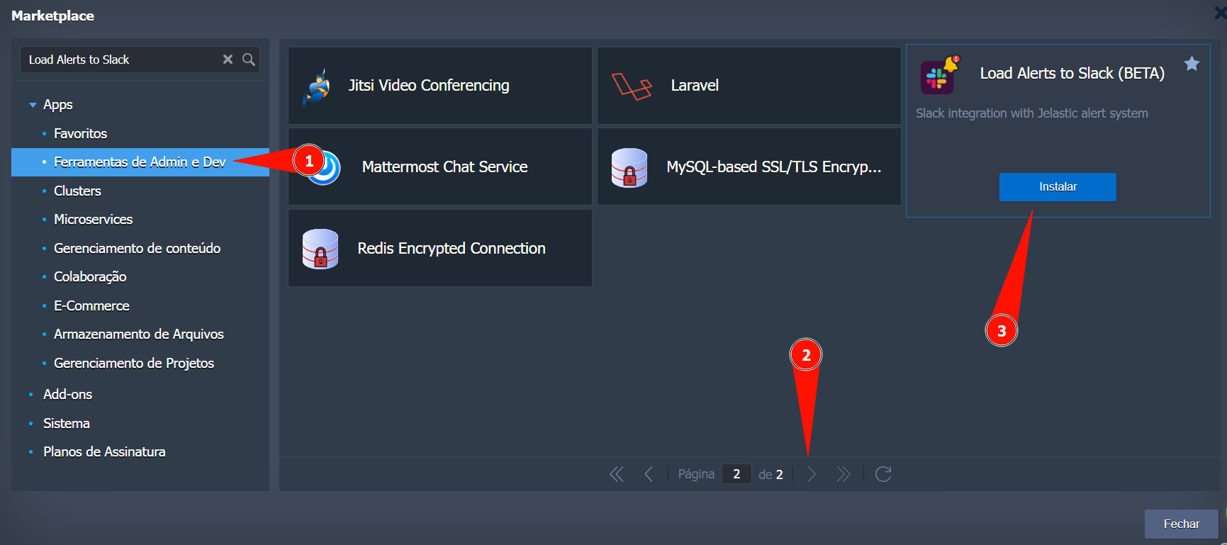Image resolution: width=1227 pixels, height=545 pixels.
Task: Refresh the marketplace list
Action: tap(883, 474)
